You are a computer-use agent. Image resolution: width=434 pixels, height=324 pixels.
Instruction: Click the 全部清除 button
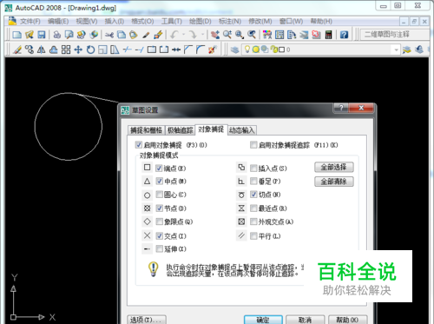click(x=334, y=182)
